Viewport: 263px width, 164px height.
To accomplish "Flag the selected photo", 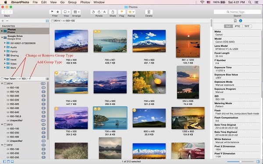I will [122, 12].
